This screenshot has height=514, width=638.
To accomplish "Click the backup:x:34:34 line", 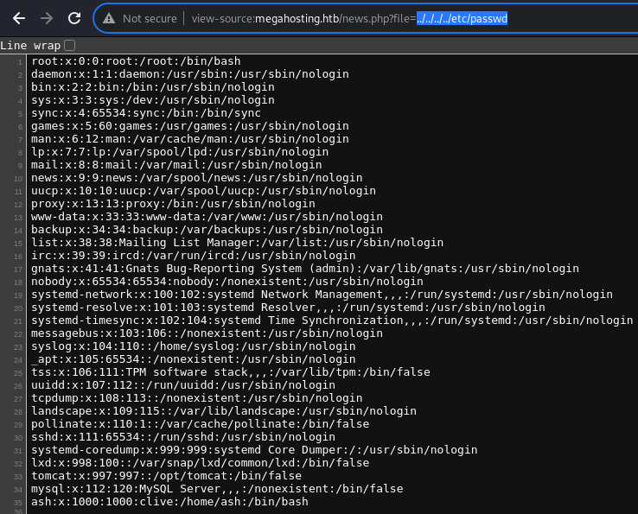I will pyautogui.click(x=207, y=230).
